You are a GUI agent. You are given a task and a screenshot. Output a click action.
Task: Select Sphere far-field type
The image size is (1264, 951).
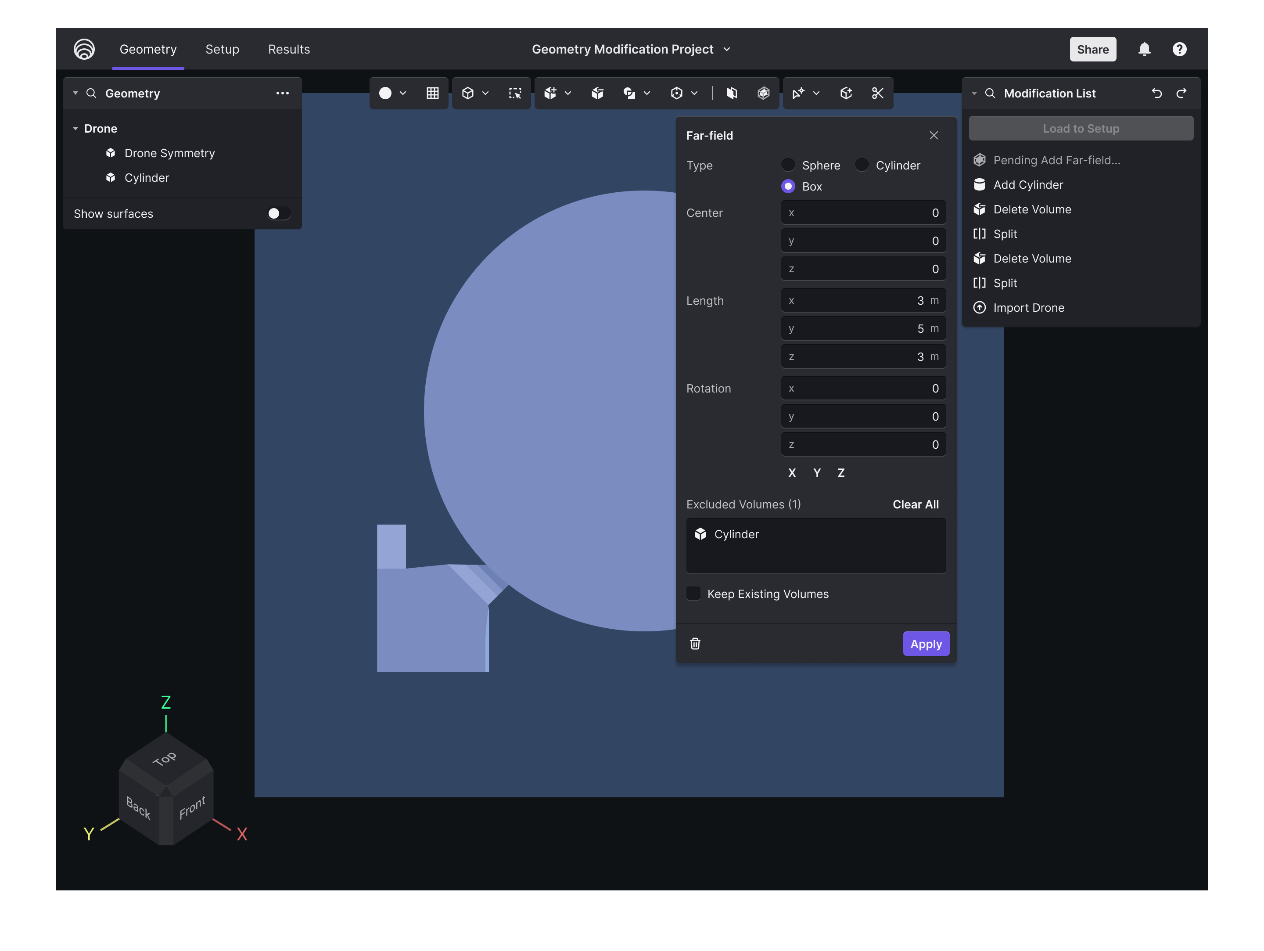tap(788, 165)
